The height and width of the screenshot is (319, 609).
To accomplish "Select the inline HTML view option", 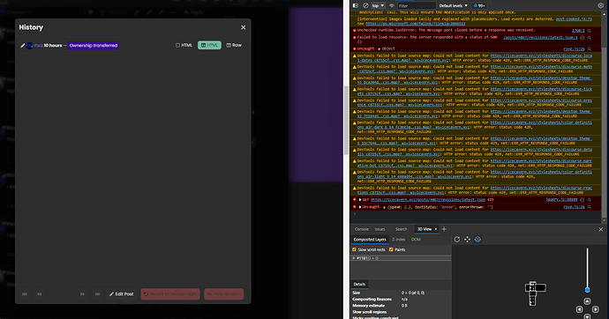I will [184, 45].
